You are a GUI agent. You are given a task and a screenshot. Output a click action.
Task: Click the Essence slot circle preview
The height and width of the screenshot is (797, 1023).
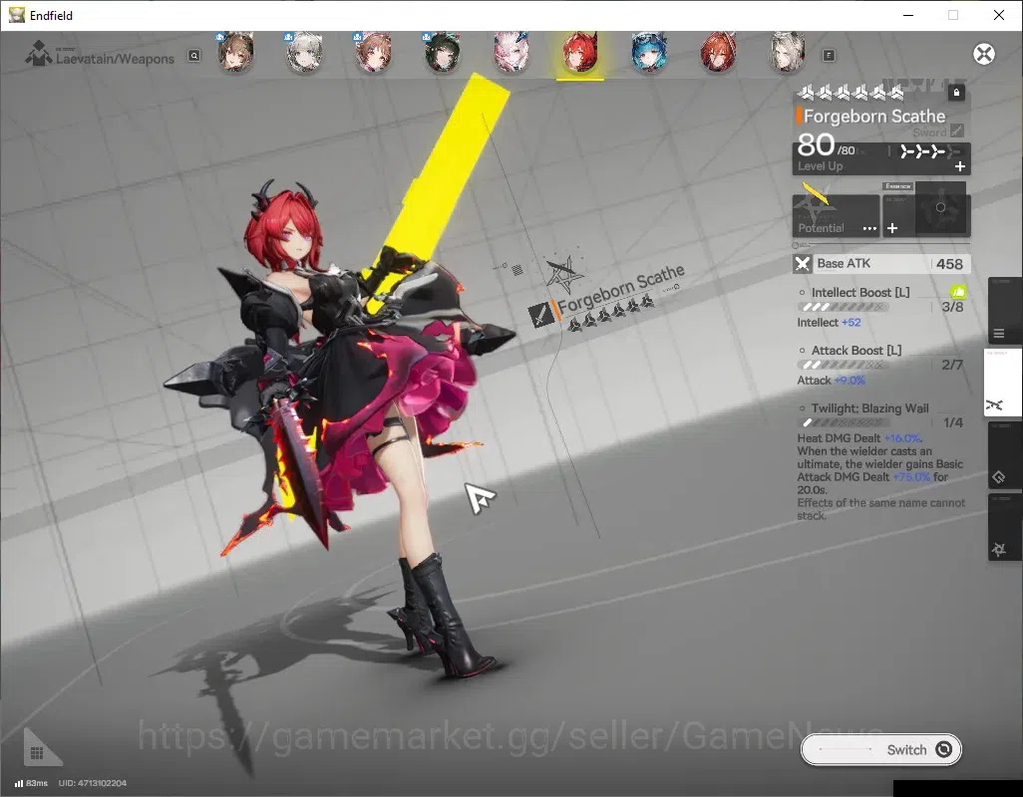tap(940, 207)
